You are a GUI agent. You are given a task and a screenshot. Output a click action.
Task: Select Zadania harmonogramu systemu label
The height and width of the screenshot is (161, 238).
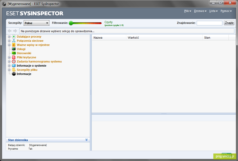tap(39, 61)
